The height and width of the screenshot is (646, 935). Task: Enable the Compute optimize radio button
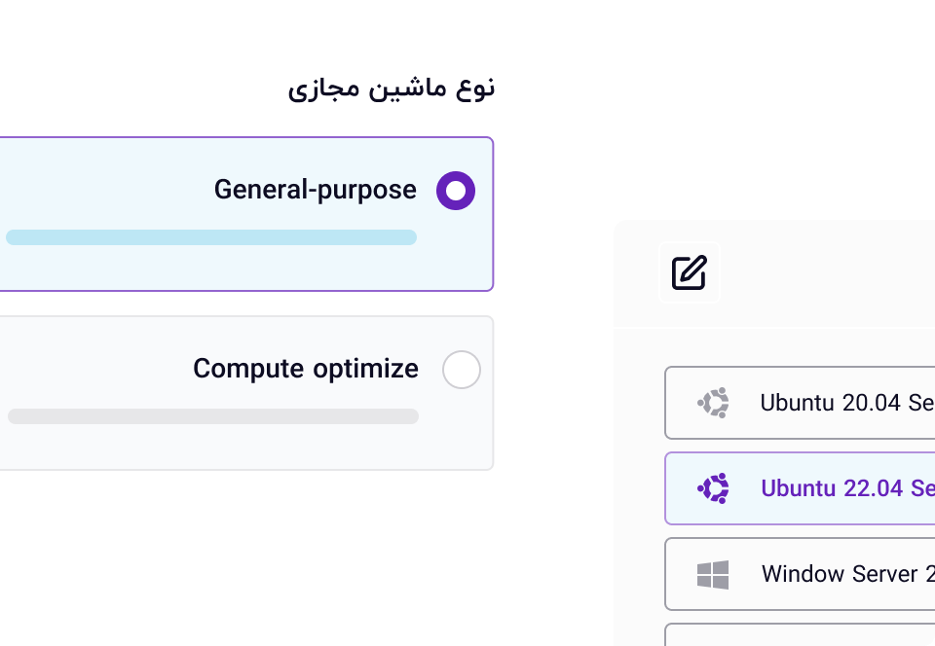(461, 370)
